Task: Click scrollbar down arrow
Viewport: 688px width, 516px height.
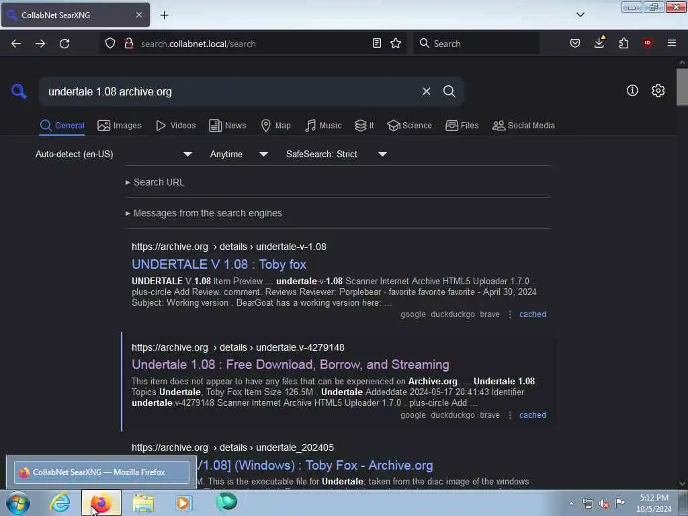Action: (x=682, y=484)
